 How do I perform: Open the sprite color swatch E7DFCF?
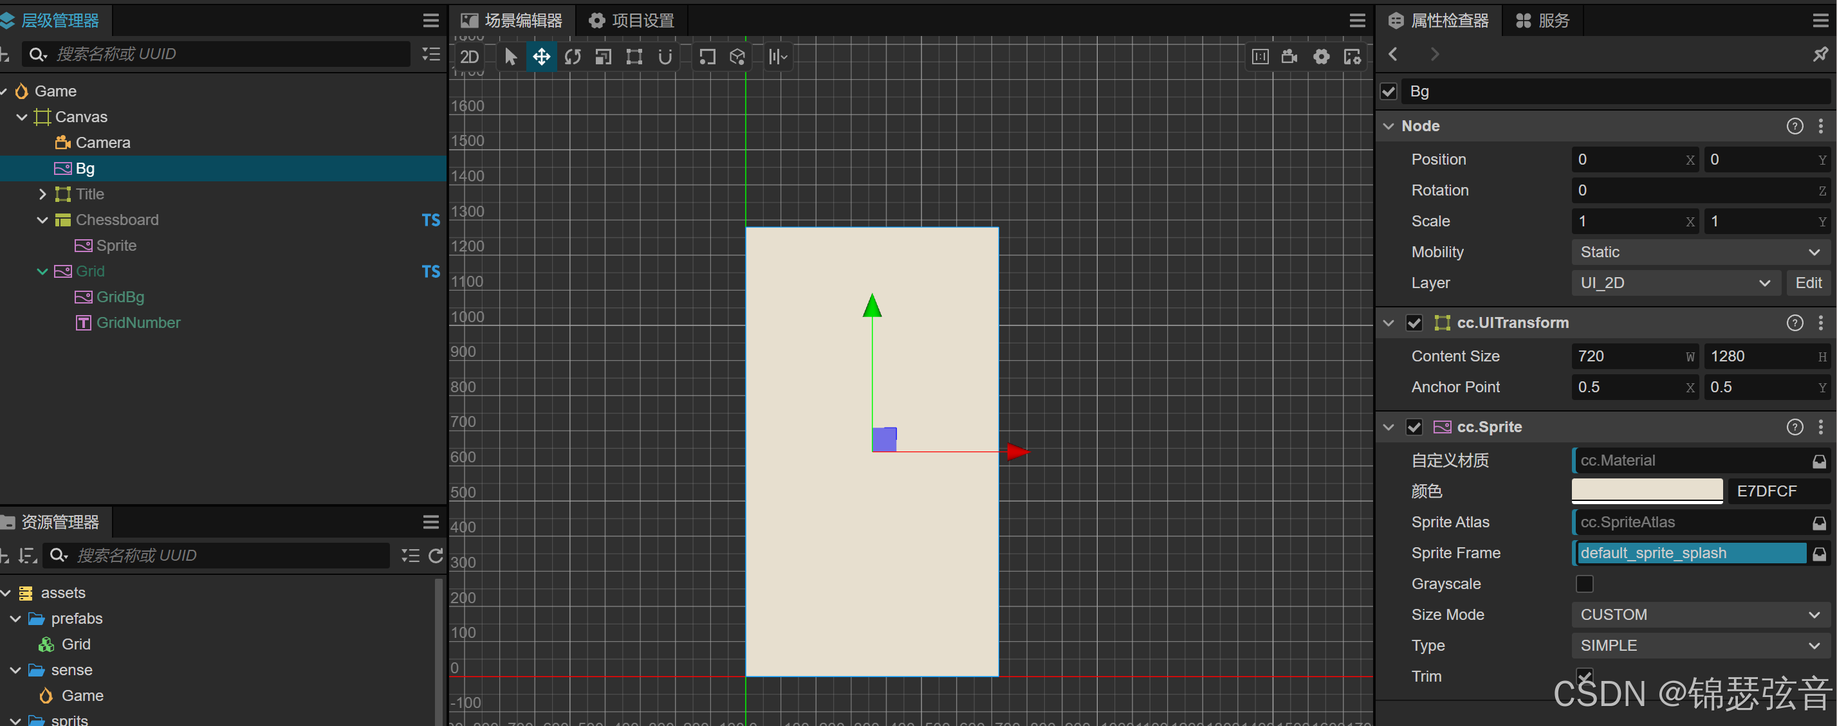tap(1646, 491)
